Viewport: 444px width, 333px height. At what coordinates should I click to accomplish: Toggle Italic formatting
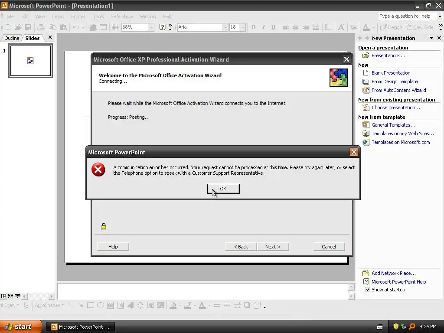(263, 27)
